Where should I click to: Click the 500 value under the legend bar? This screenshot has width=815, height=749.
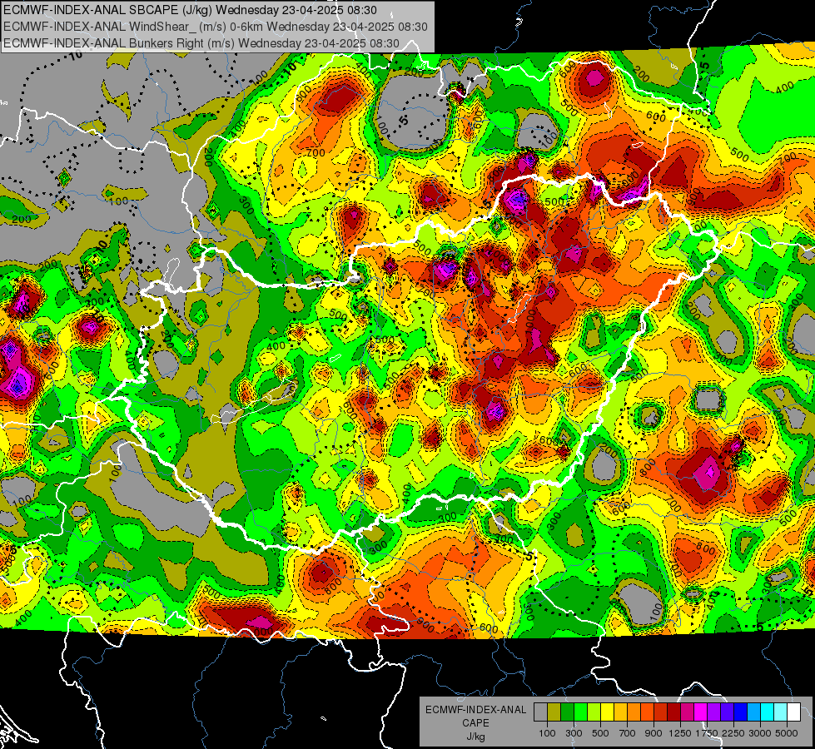coord(600,733)
